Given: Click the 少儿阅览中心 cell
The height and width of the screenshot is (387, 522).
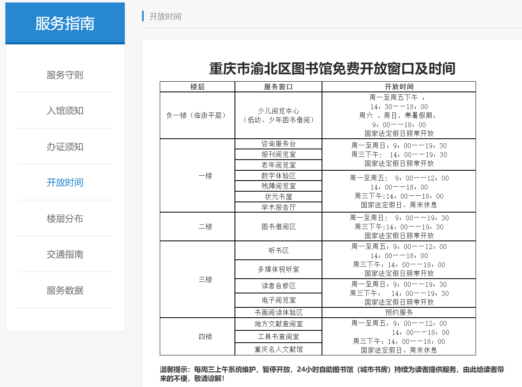Looking at the screenshot, I should (x=278, y=116).
